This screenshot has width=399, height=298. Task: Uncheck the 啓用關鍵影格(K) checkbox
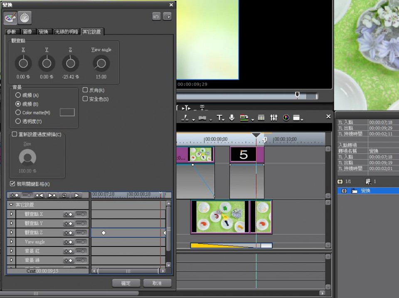[x=12, y=184]
